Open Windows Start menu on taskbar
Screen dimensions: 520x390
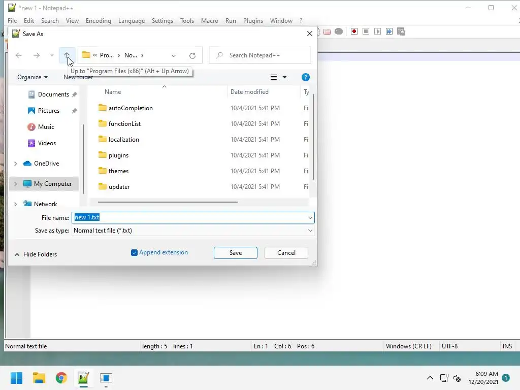16,378
